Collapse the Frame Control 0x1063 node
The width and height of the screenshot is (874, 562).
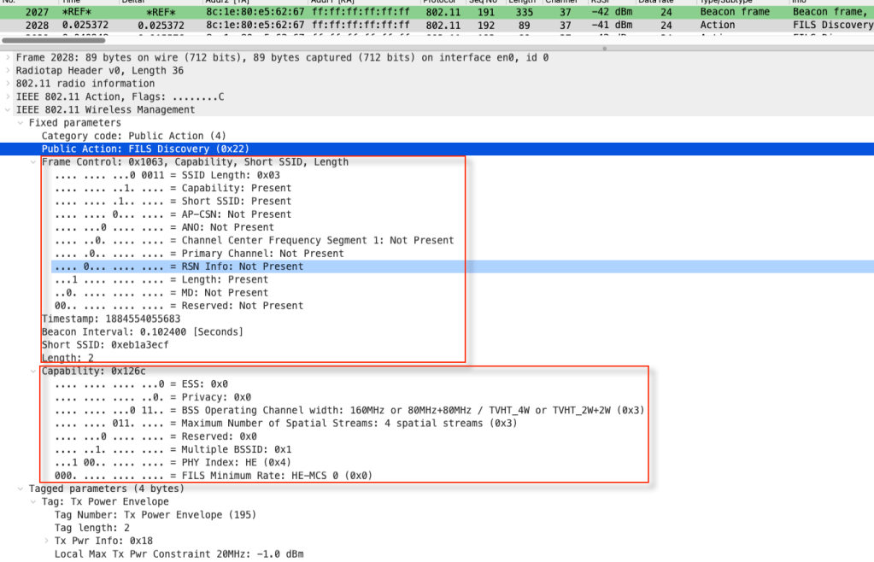coord(34,161)
